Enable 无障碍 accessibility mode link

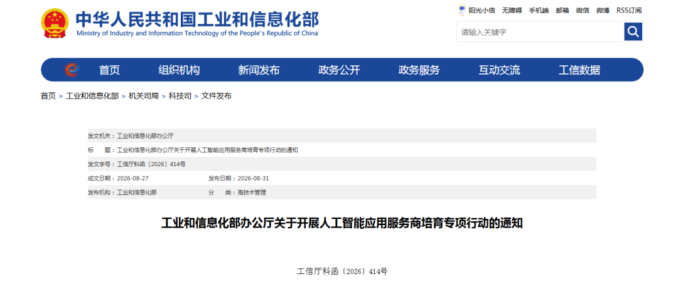click(x=512, y=11)
